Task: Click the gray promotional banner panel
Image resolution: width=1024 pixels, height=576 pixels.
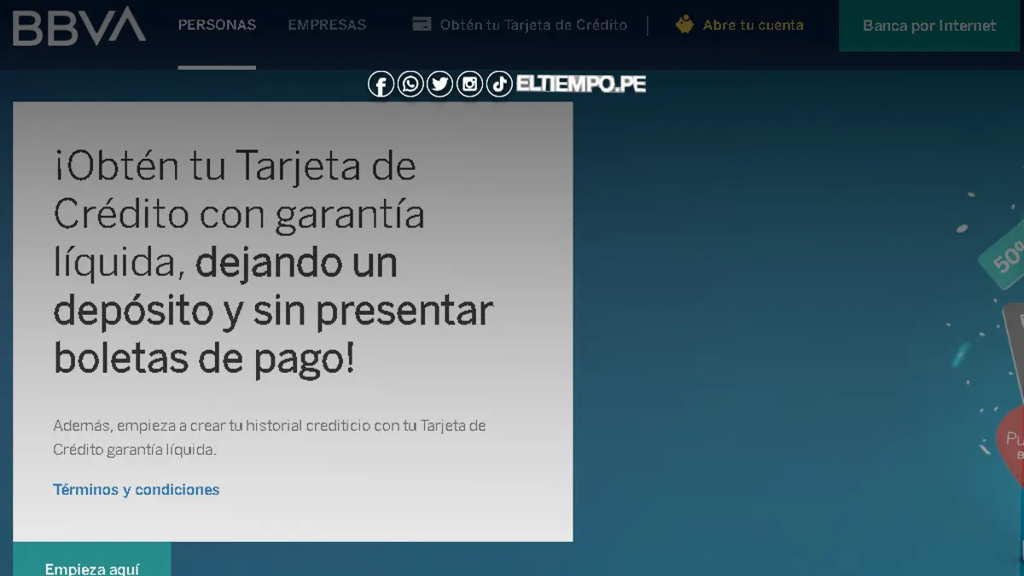Action: [x=293, y=324]
